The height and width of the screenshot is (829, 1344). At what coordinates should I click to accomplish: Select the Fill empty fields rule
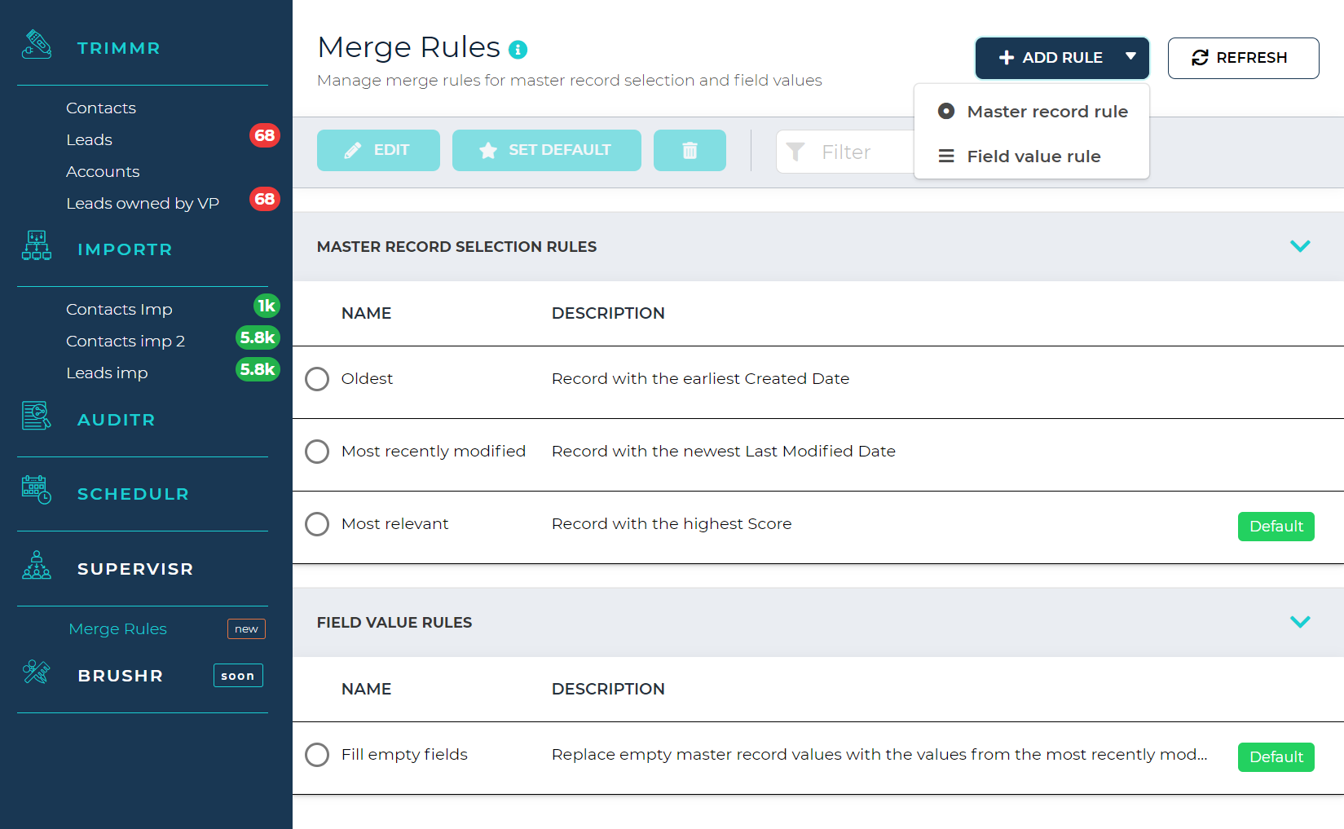tap(317, 754)
